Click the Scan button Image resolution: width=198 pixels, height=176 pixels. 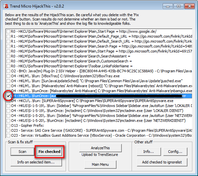[x=22, y=152]
